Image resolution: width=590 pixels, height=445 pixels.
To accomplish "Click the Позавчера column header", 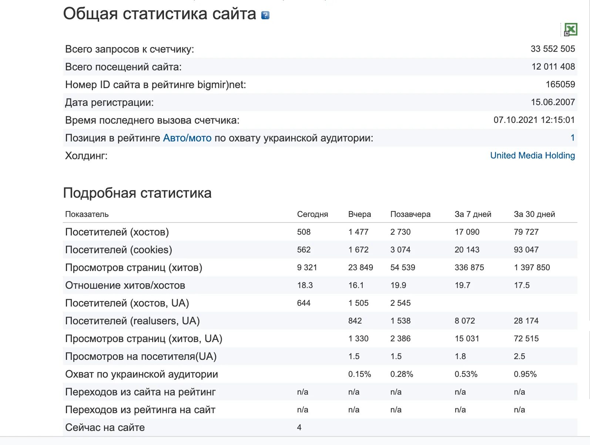I will point(410,214).
